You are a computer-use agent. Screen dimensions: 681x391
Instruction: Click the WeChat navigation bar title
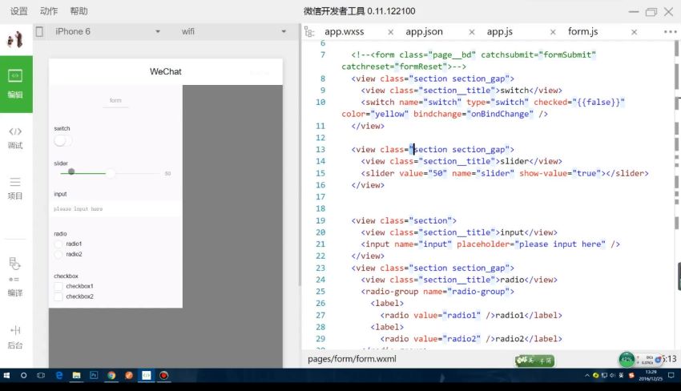(x=166, y=71)
